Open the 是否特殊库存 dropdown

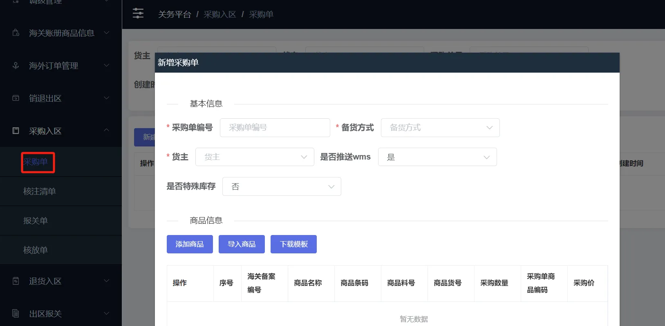pos(281,186)
